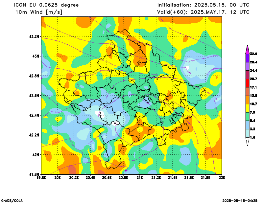Click the 21.2E longitude label

pyautogui.click(x=156, y=178)
